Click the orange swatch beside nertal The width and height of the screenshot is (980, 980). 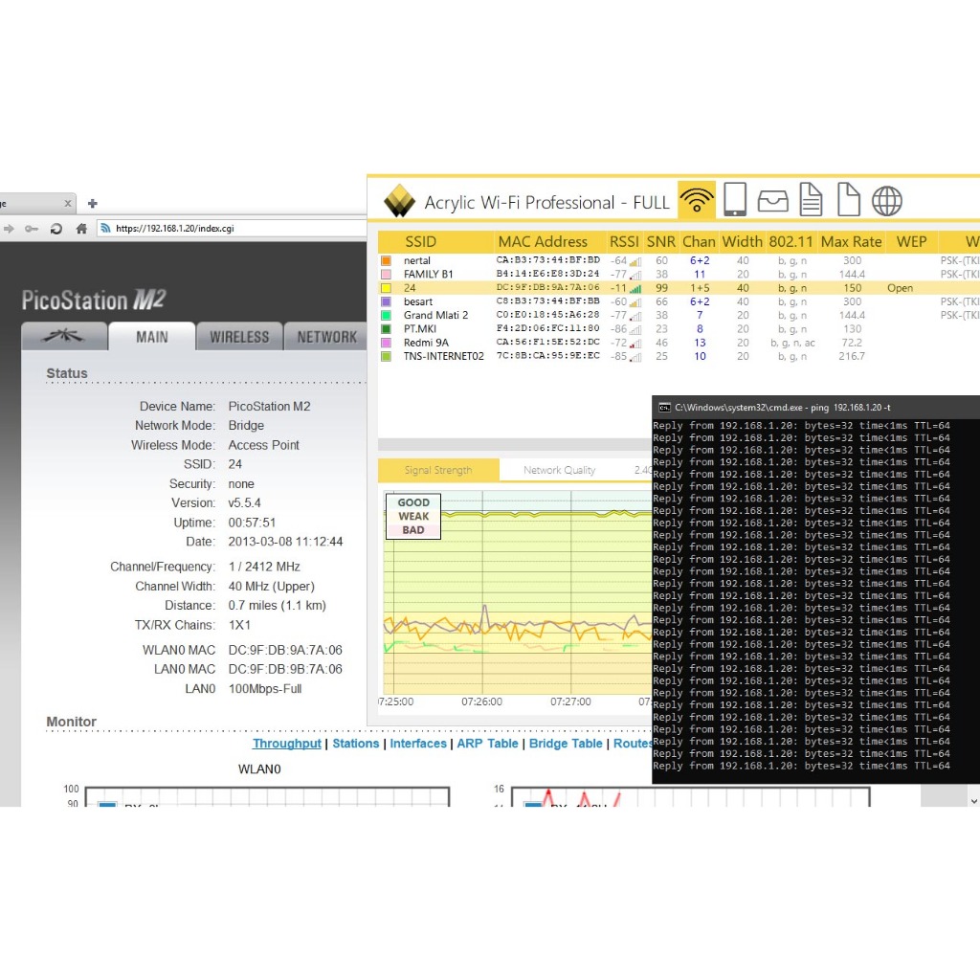point(386,260)
